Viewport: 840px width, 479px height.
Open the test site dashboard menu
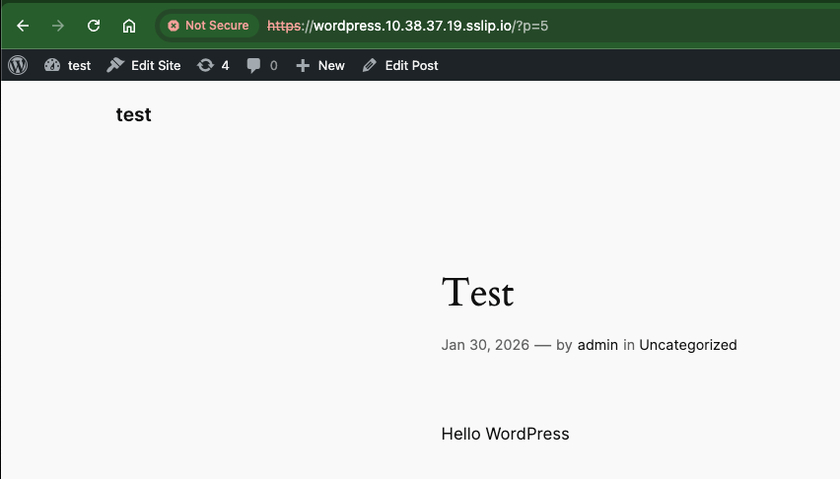pos(67,65)
